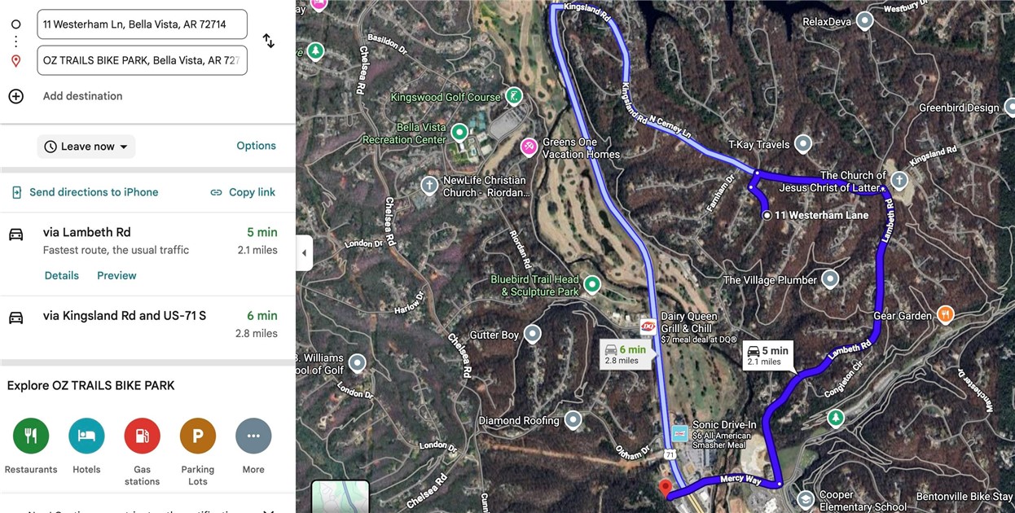
Task: Open the Leave now dropdown
Action: point(86,147)
